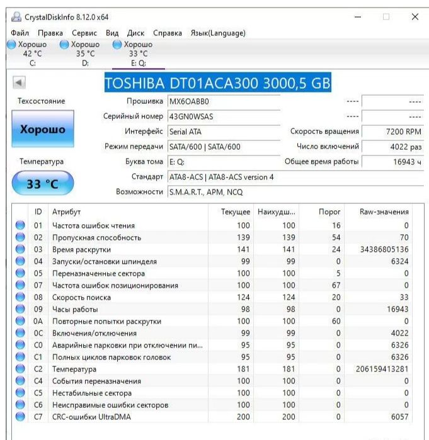Click the Наихудш... column header

click(x=277, y=212)
